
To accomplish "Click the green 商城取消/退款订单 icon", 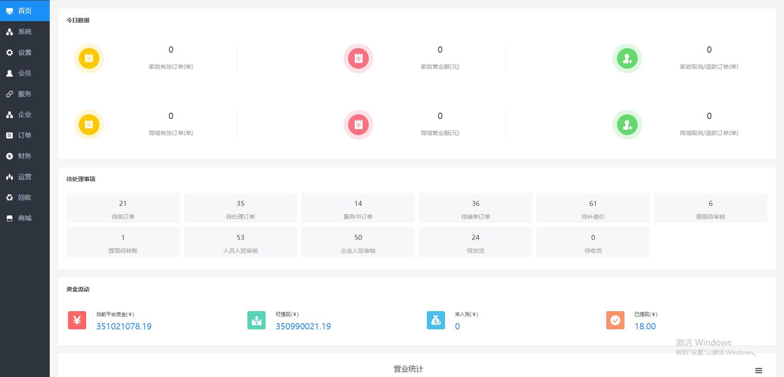I will pyautogui.click(x=627, y=125).
